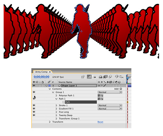
Task: Click the shy layers toolbar icon
Action: pos(100,77)
